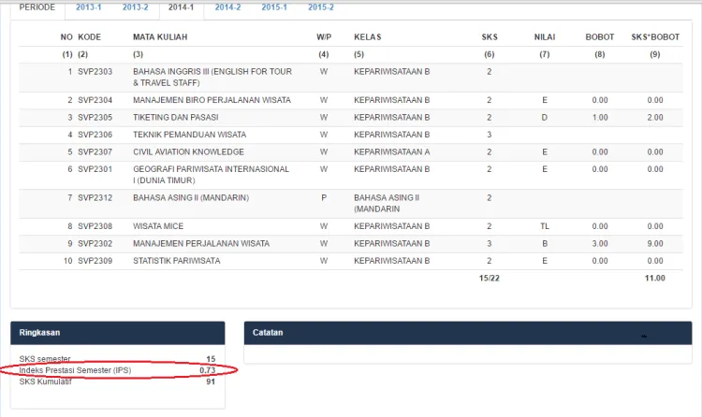Select the SVP2303 Bahasa Inggris III row
702x417 pixels.
[351, 78]
